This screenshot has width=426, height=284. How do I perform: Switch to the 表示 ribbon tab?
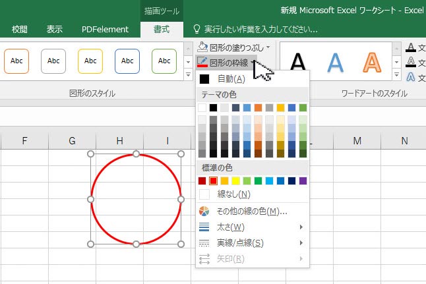(55, 29)
